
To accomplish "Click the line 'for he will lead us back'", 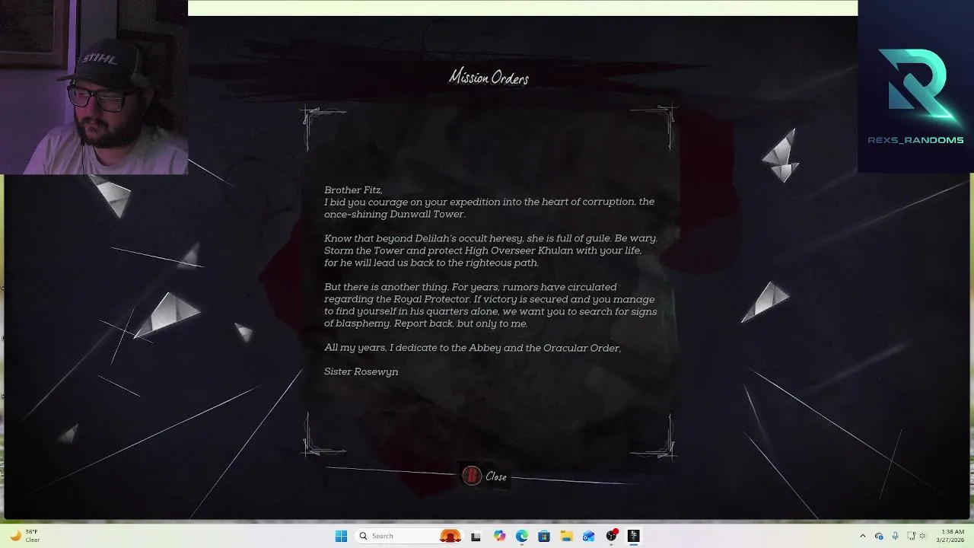I will tap(431, 263).
